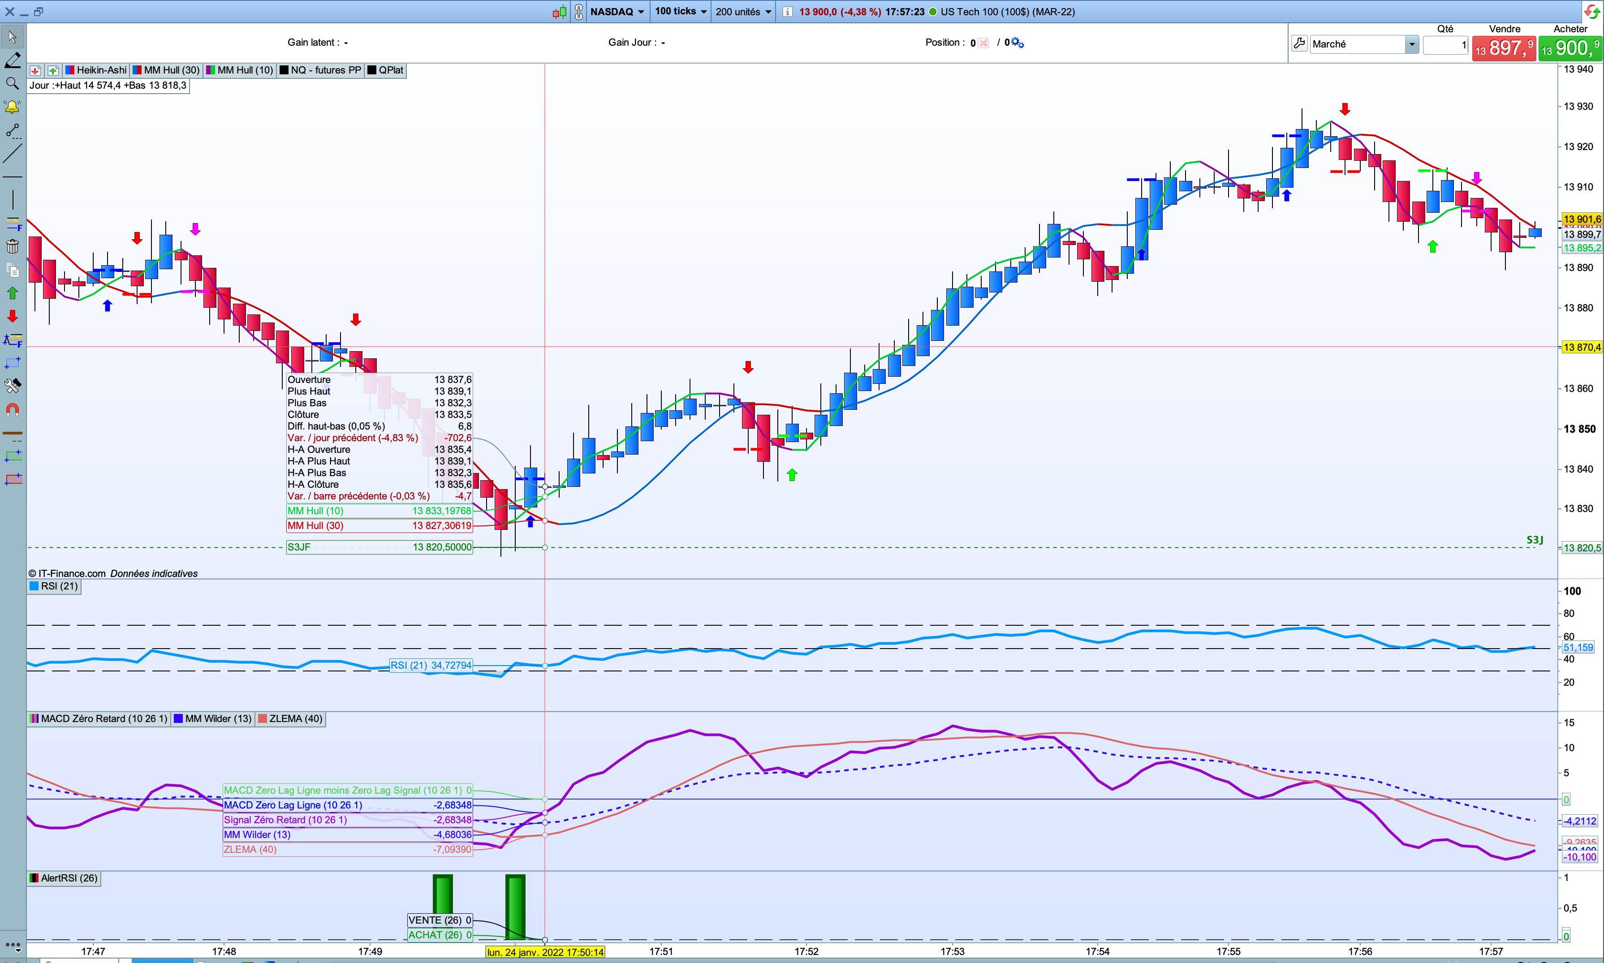Viewport: 1604px width, 963px height.
Task: Open the alert bell tool
Action: click(13, 107)
